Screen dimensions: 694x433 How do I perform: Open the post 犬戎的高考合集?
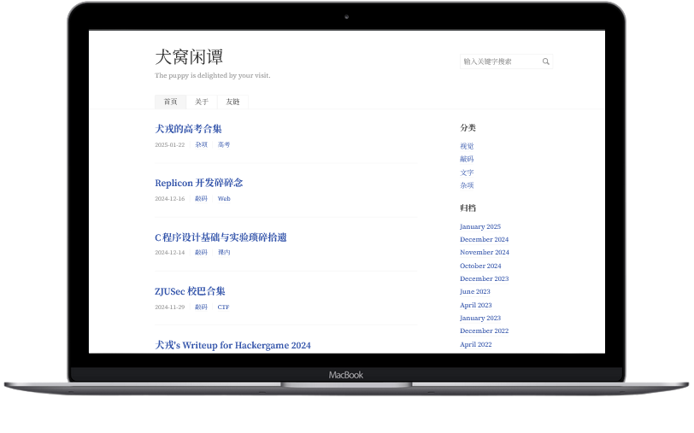(x=188, y=129)
